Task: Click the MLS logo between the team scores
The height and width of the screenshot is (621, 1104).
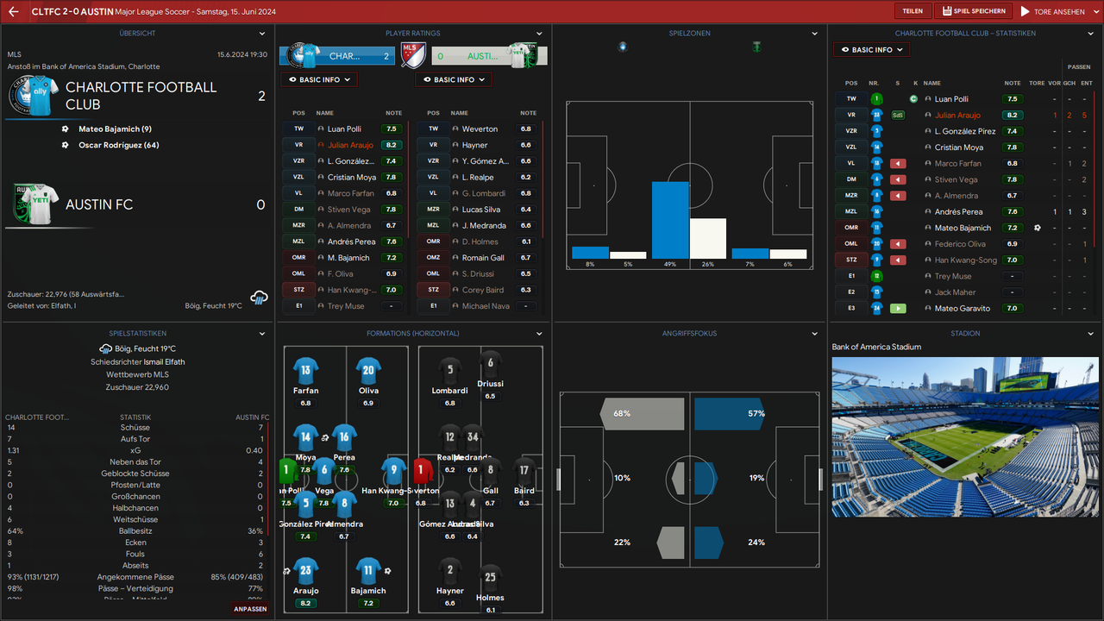Action: (413, 56)
